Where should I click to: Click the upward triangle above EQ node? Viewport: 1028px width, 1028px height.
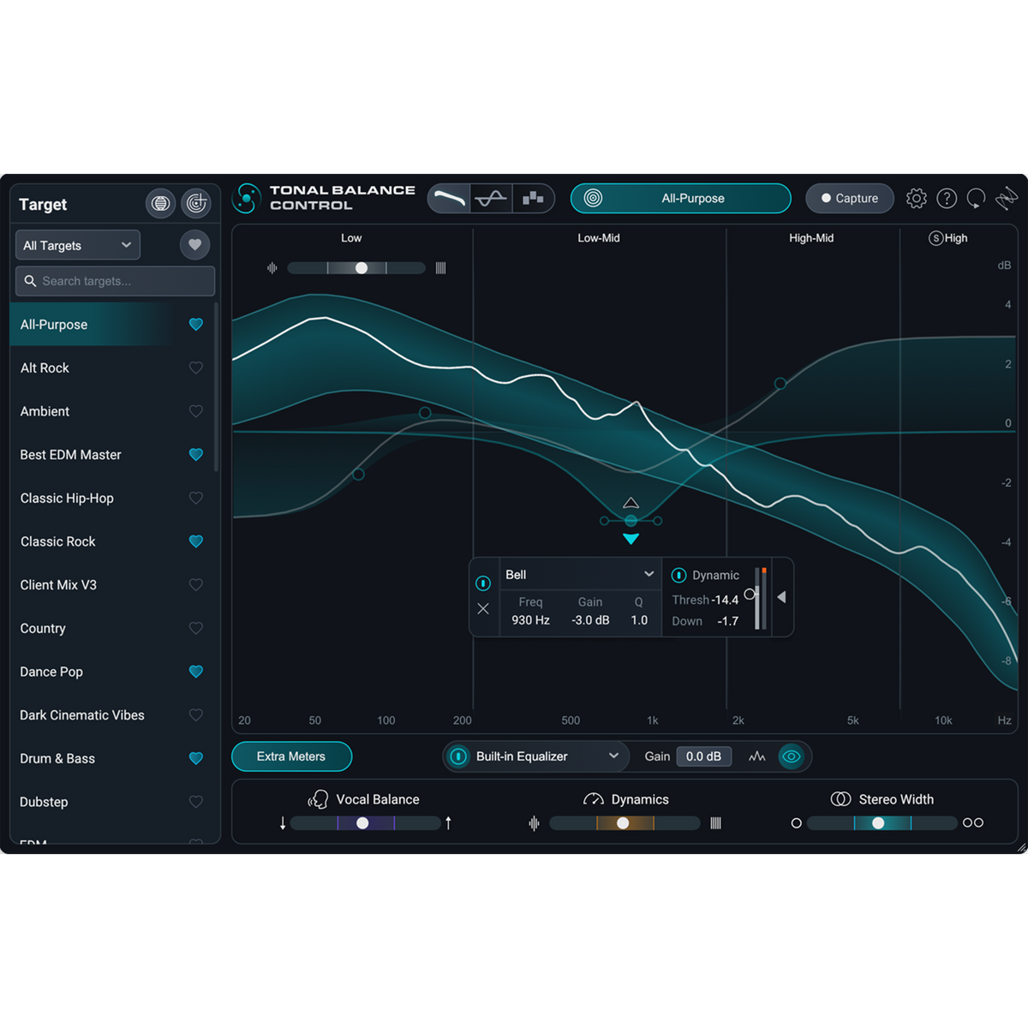coord(631,503)
